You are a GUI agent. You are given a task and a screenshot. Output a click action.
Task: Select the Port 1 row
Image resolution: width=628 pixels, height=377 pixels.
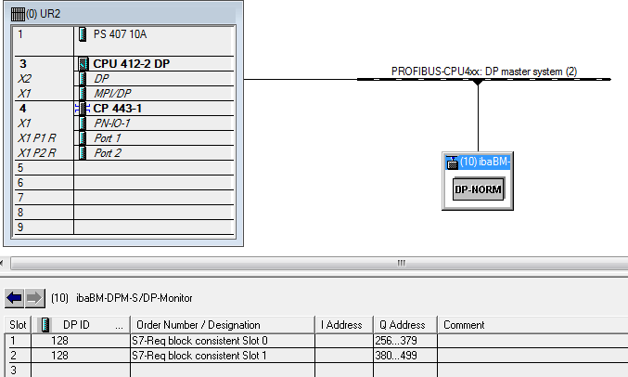pos(123,138)
